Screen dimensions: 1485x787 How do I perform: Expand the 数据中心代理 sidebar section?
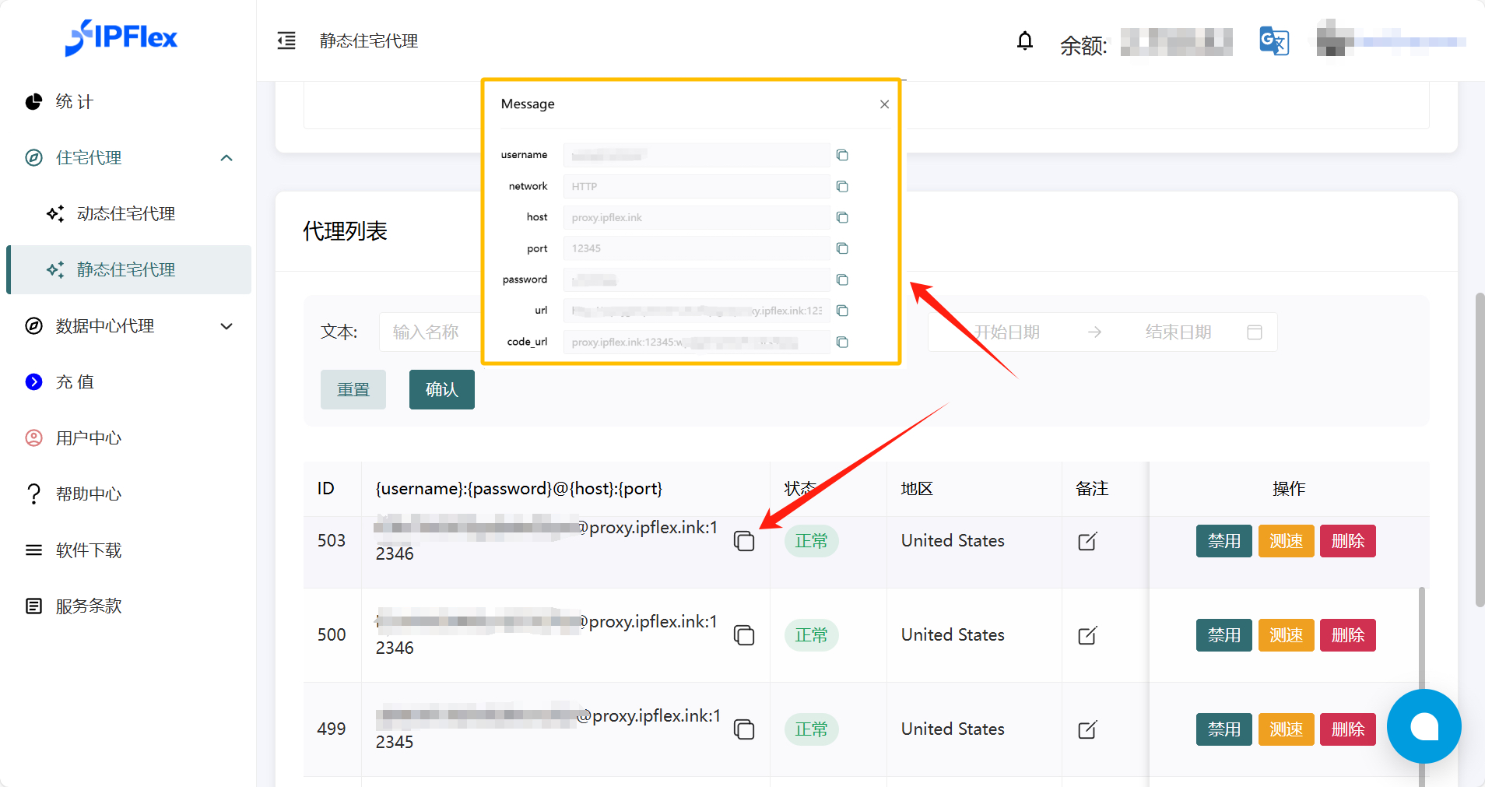point(226,326)
